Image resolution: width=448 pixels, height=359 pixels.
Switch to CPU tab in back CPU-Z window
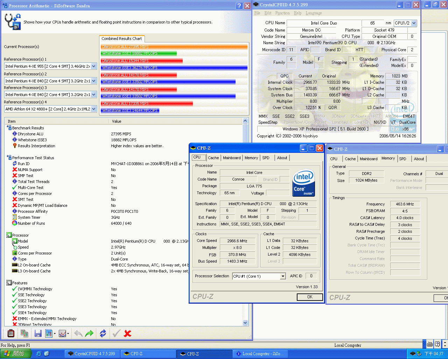point(334,159)
